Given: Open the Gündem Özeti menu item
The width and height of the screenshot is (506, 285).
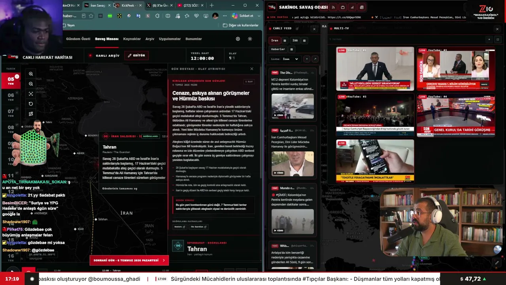Looking at the screenshot, I should pos(78,39).
